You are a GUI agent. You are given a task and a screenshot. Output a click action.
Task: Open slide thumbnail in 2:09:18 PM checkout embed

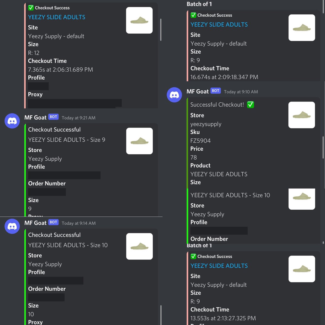coord(302,28)
